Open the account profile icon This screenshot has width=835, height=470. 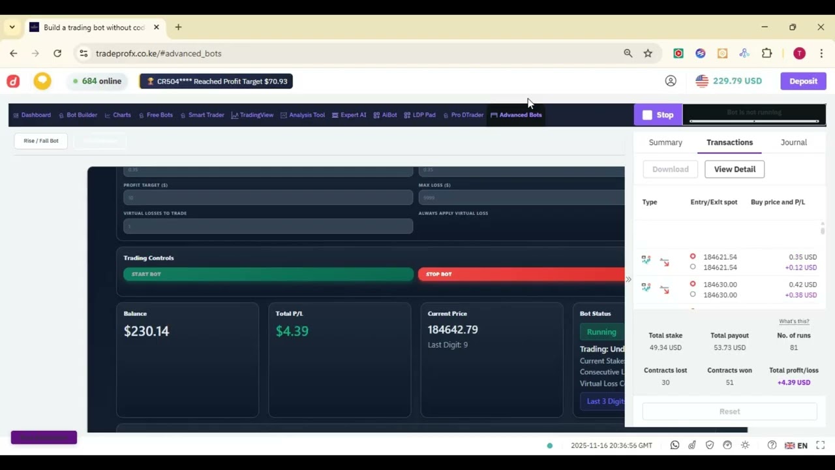671,81
